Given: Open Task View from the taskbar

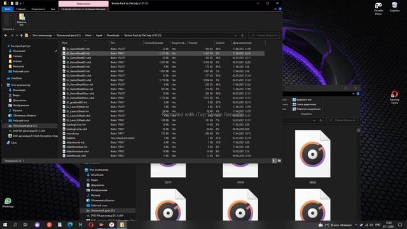Looking at the screenshot, I should (25, 225).
